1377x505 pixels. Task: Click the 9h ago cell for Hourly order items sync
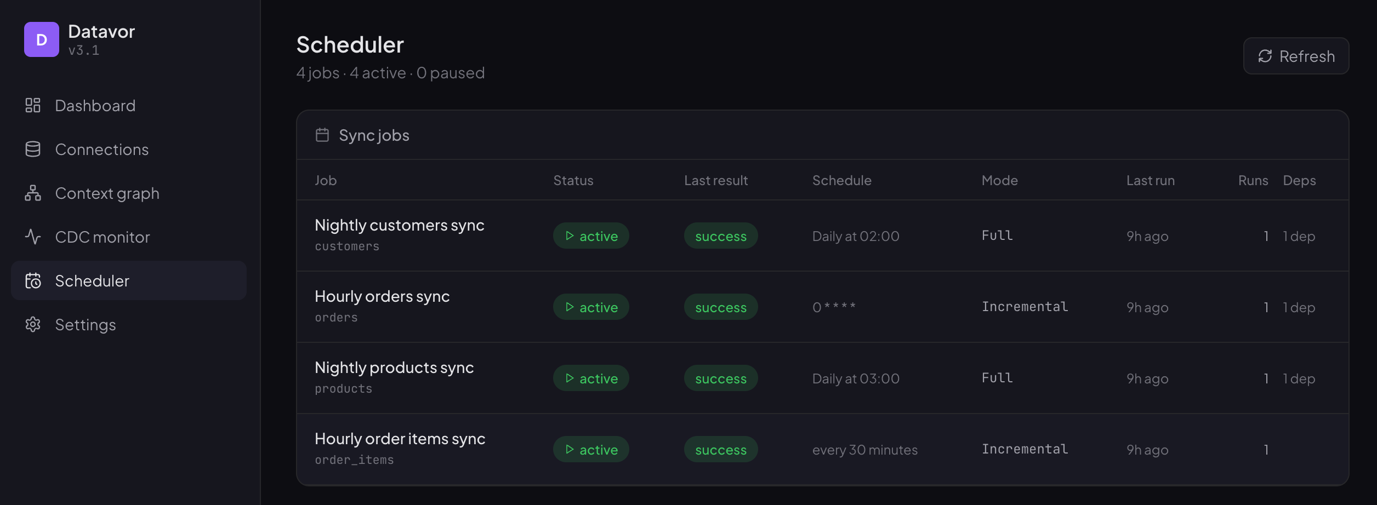pos(1147,450)
